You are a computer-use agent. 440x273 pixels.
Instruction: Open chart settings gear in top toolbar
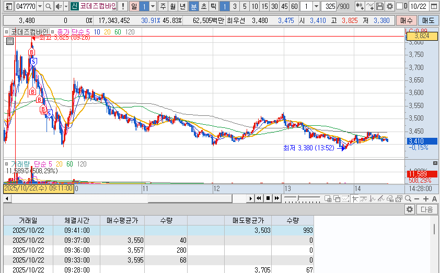coord(389,6)
